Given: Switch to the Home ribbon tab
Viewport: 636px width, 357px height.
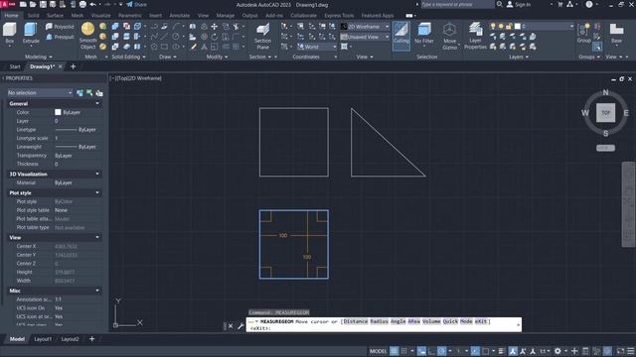Looking at the screenshot, I should [11, 16].
